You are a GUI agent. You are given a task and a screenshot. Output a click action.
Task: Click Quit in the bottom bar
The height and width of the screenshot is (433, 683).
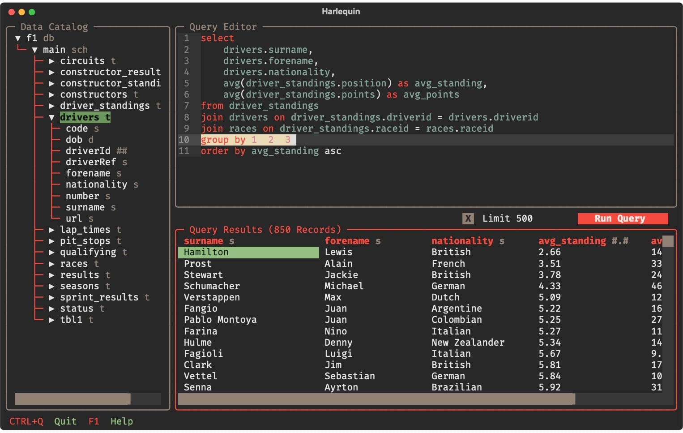pos(65,421)
